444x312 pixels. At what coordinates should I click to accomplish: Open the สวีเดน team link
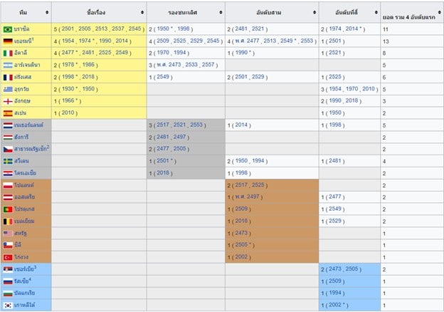point(21,161)
